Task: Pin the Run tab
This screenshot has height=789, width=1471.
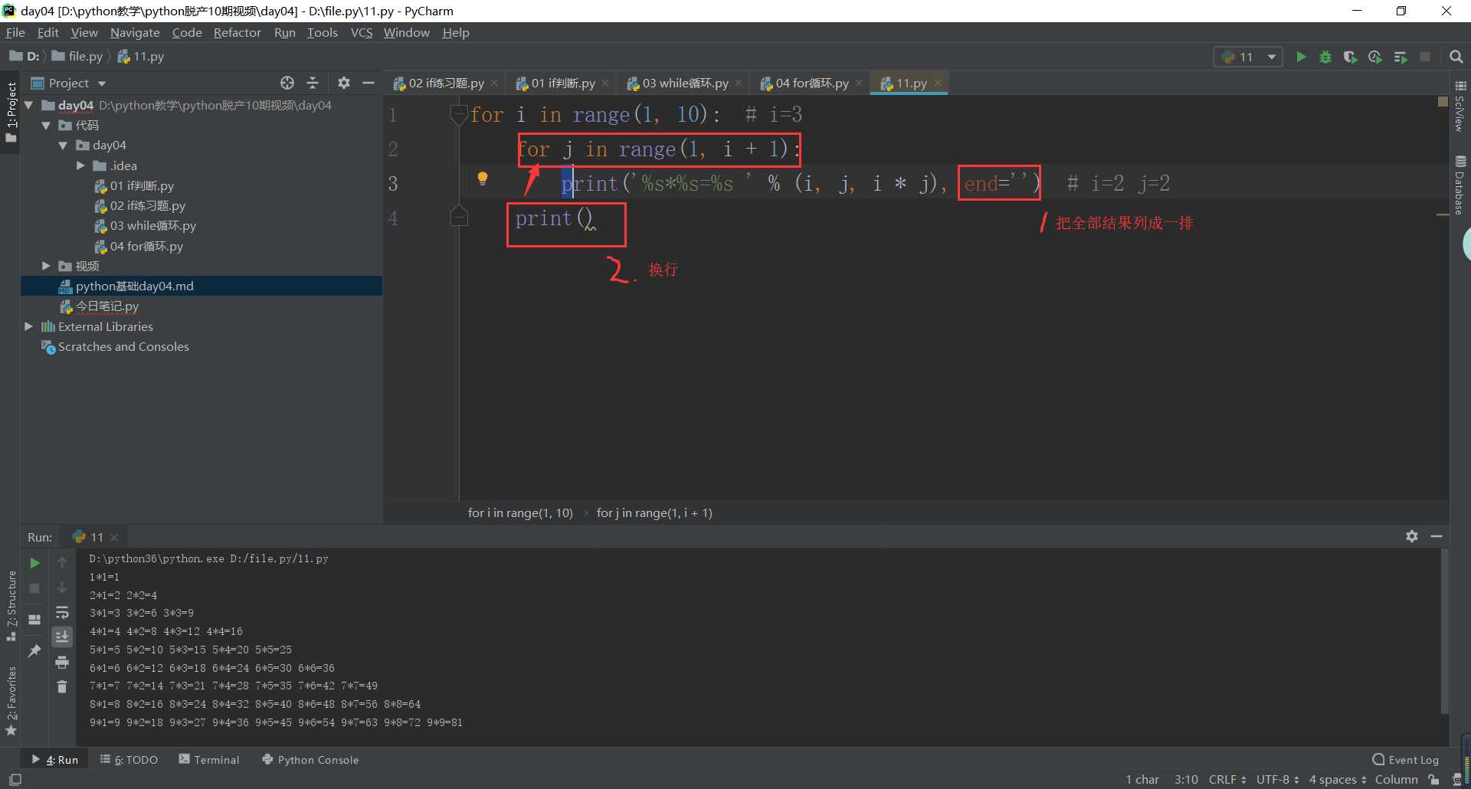Action: point(34,651)
